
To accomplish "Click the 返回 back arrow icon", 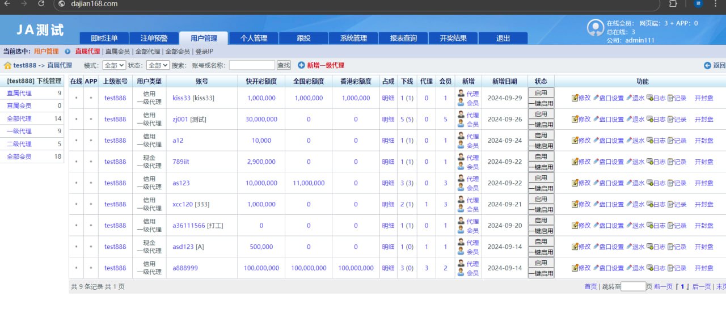I will click(707, 66).
